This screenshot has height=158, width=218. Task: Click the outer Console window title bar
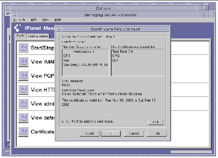[103, 8]
